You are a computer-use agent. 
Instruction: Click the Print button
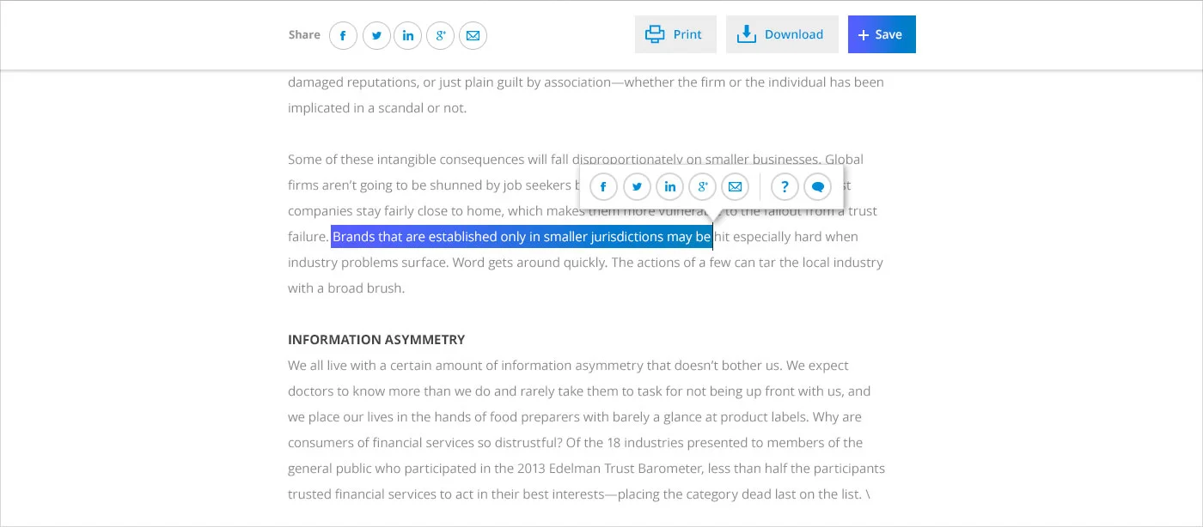click(675, 34)
